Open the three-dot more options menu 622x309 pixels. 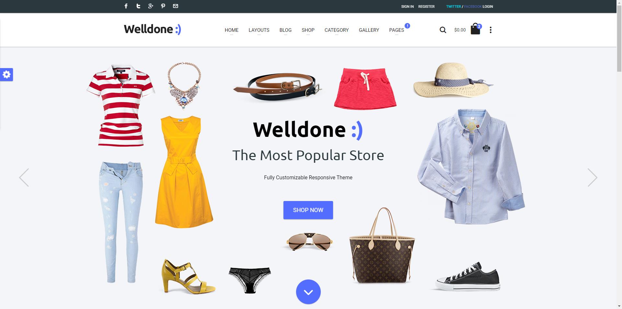tap(490, 30)
